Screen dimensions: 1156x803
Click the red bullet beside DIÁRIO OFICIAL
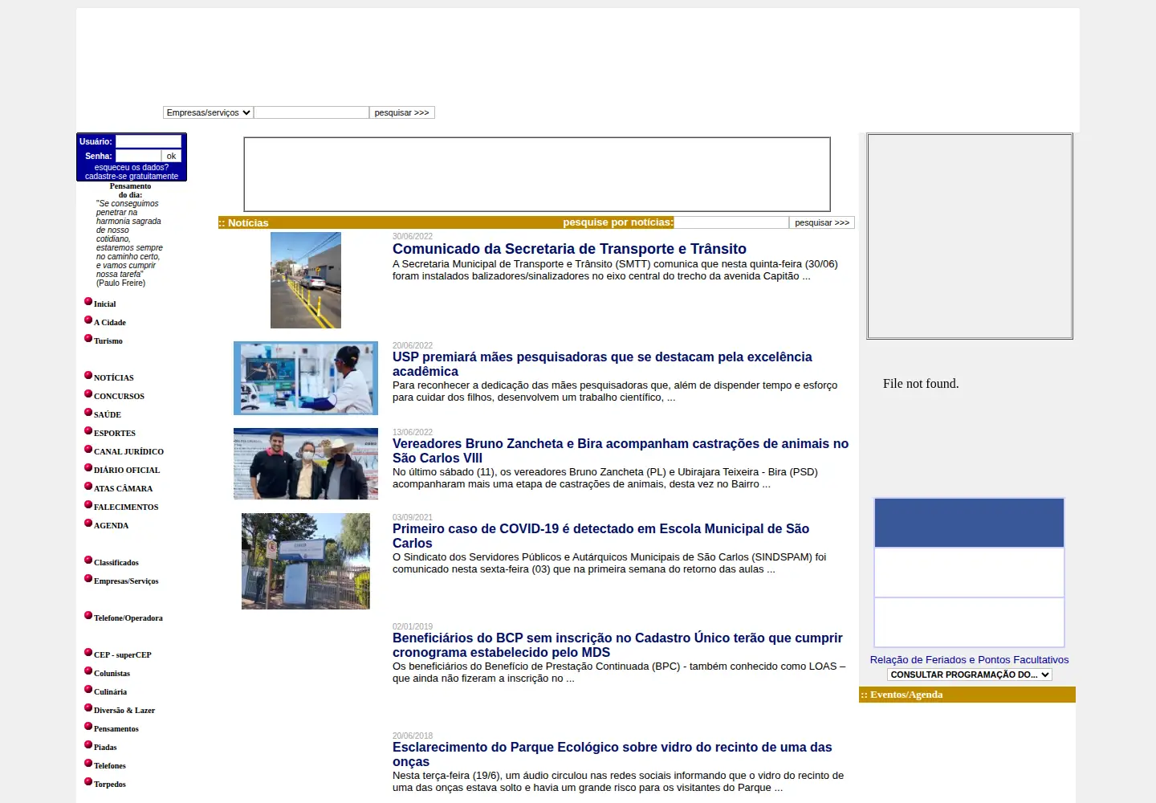pos(88,467)
